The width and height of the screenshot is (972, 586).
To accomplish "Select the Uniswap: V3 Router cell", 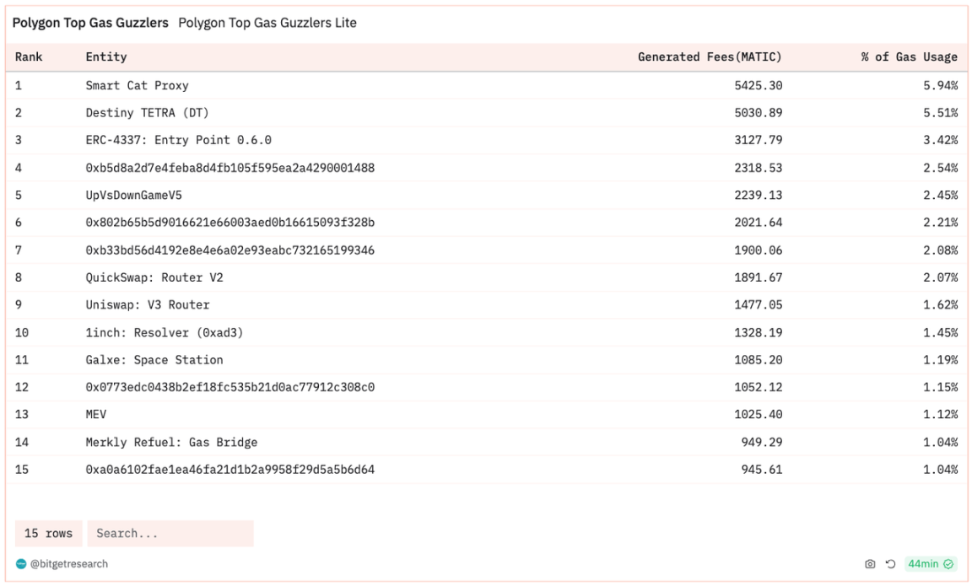I will click(148, 304).
